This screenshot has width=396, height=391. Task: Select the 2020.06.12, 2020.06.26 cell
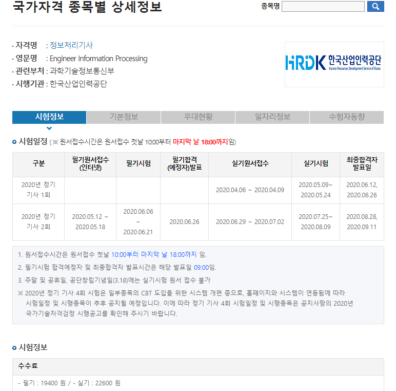click(362, 190)
